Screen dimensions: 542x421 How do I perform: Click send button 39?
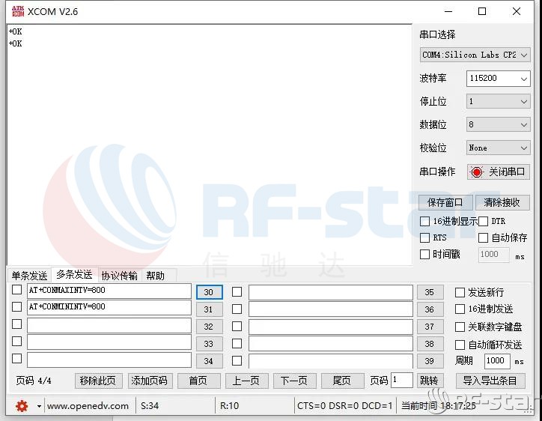(x=430, y=361)
